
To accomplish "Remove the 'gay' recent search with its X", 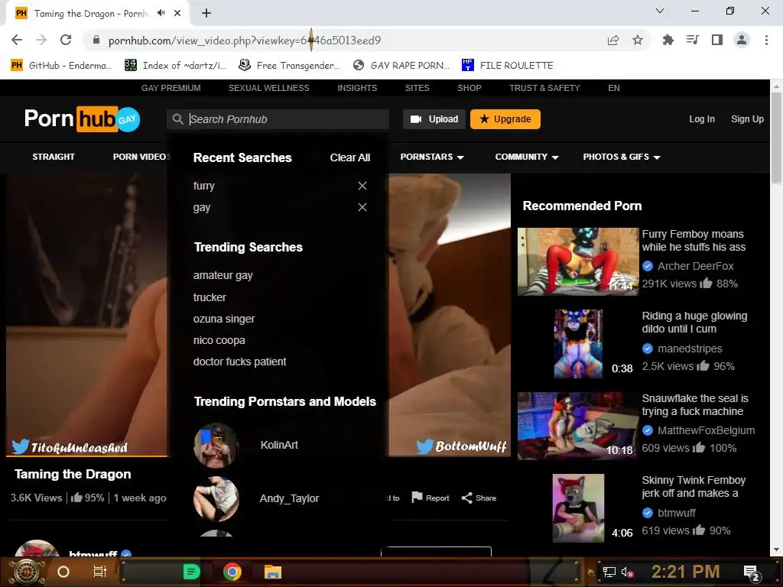I will pos(362,207).
